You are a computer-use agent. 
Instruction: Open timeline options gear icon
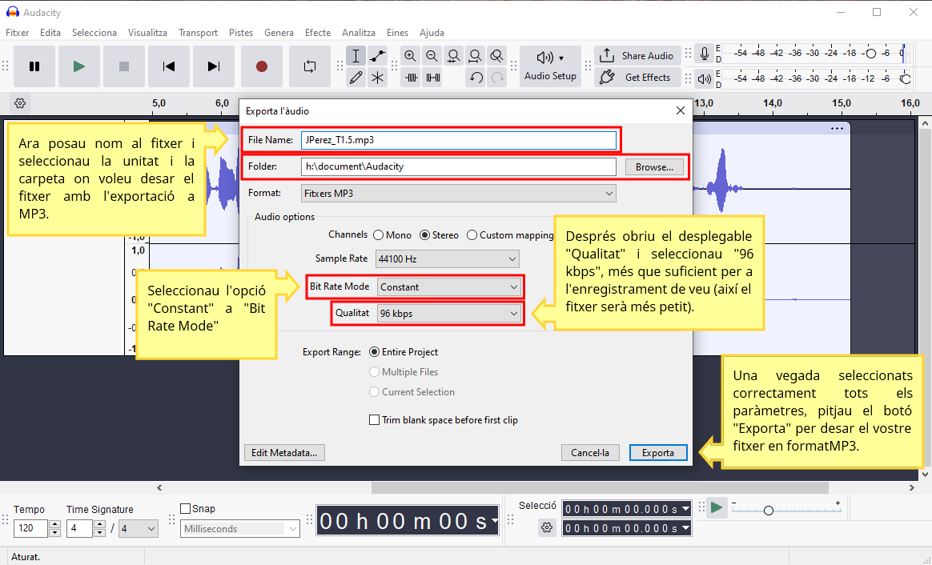click(x=20, y=103)
